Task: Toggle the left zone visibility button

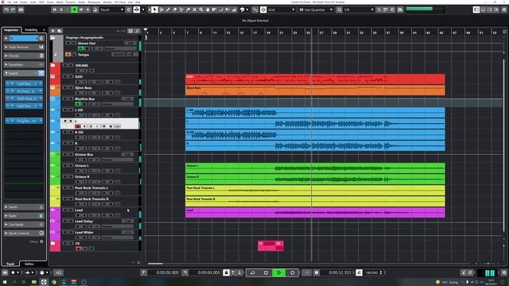Action: (476, 10)
